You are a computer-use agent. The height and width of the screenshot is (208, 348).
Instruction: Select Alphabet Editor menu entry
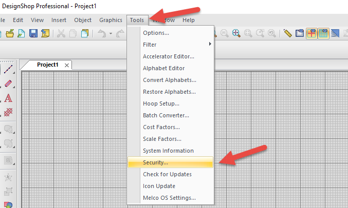pyautogui.click(x=170, y=68)
